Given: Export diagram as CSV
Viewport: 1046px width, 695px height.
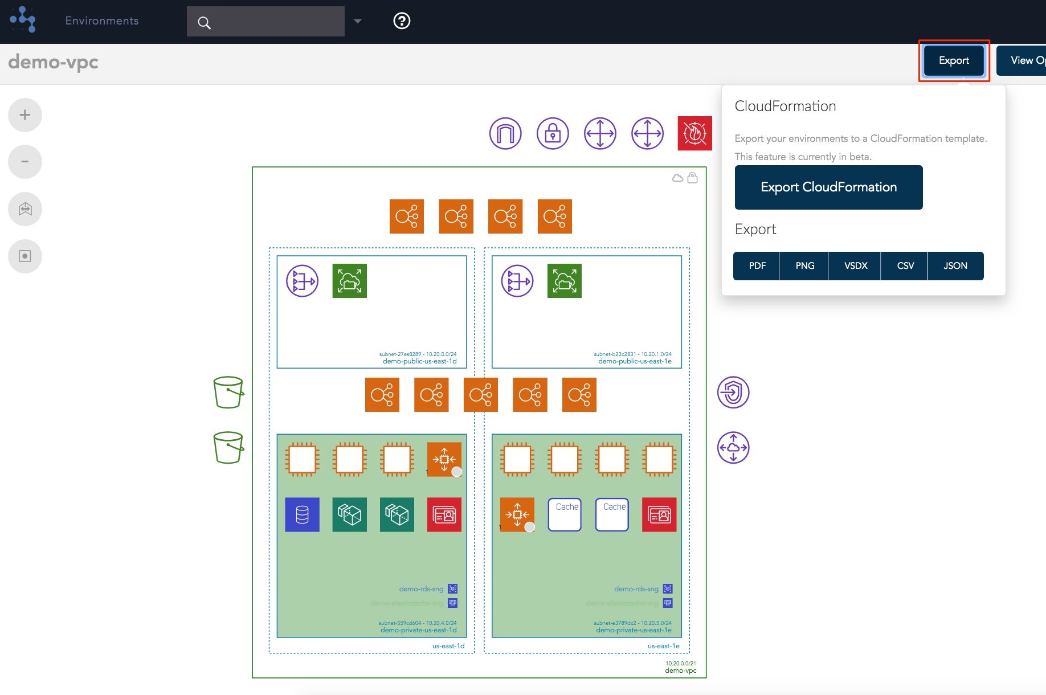Looking at the screenshot, I should point(905,266).
